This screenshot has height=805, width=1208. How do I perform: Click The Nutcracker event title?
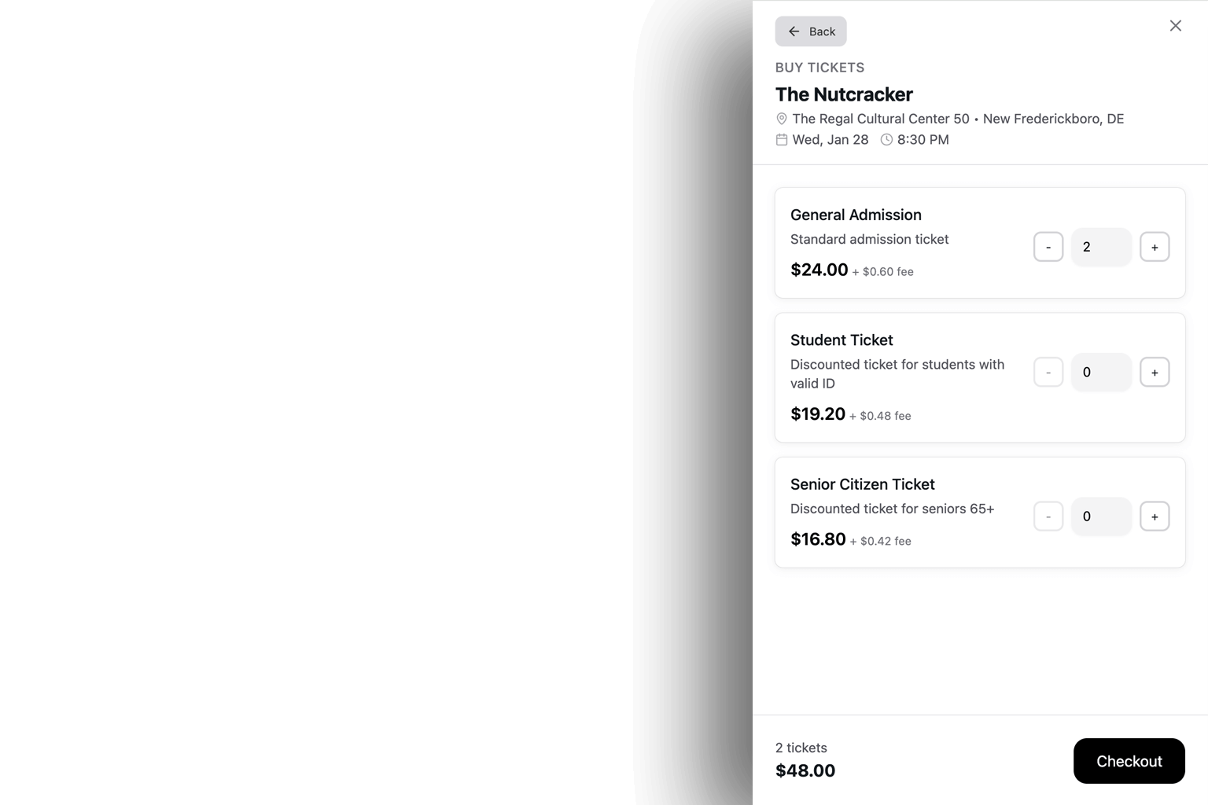[x=844, y=94]
